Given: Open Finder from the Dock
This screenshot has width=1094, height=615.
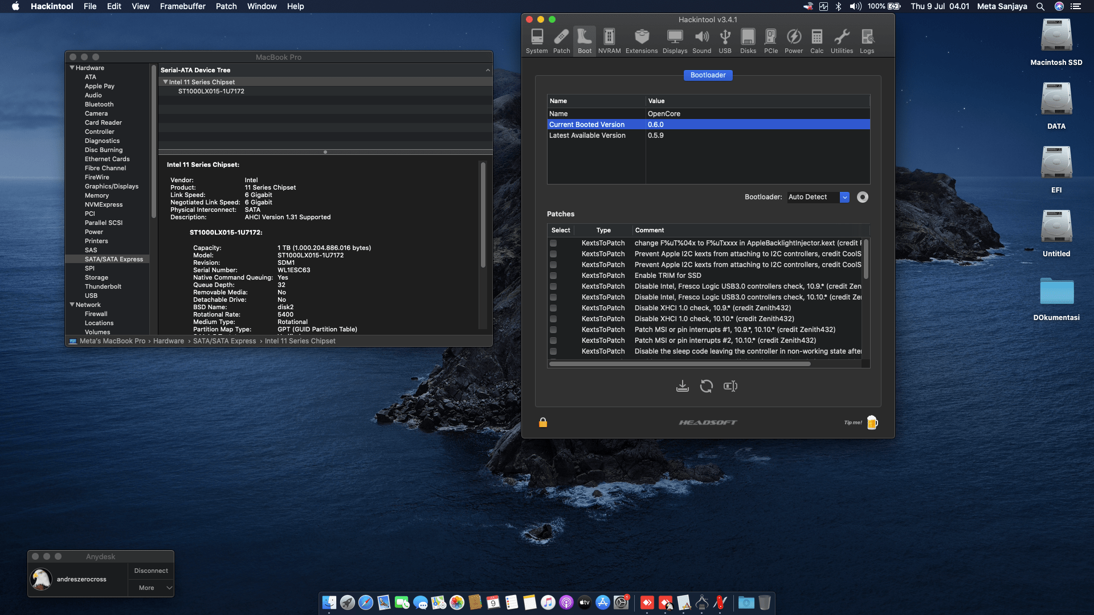Looking at the screenshot, I should 329,602.
